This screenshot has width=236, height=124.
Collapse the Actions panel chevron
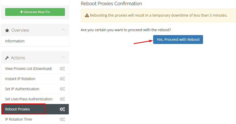(63, 57)
